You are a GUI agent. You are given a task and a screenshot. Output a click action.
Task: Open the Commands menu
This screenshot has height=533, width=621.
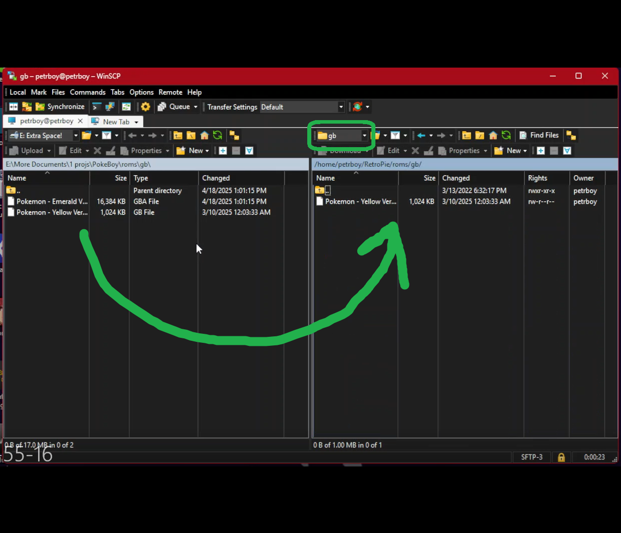click(88, 92)
